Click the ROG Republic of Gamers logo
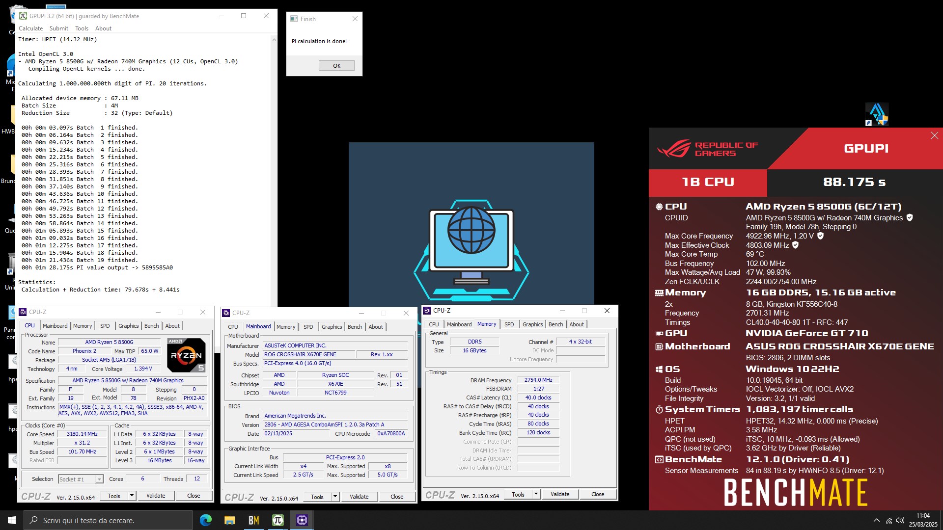The width and height of the screenshot is (943, 530). pyautogui.click(x=707, y=149)
